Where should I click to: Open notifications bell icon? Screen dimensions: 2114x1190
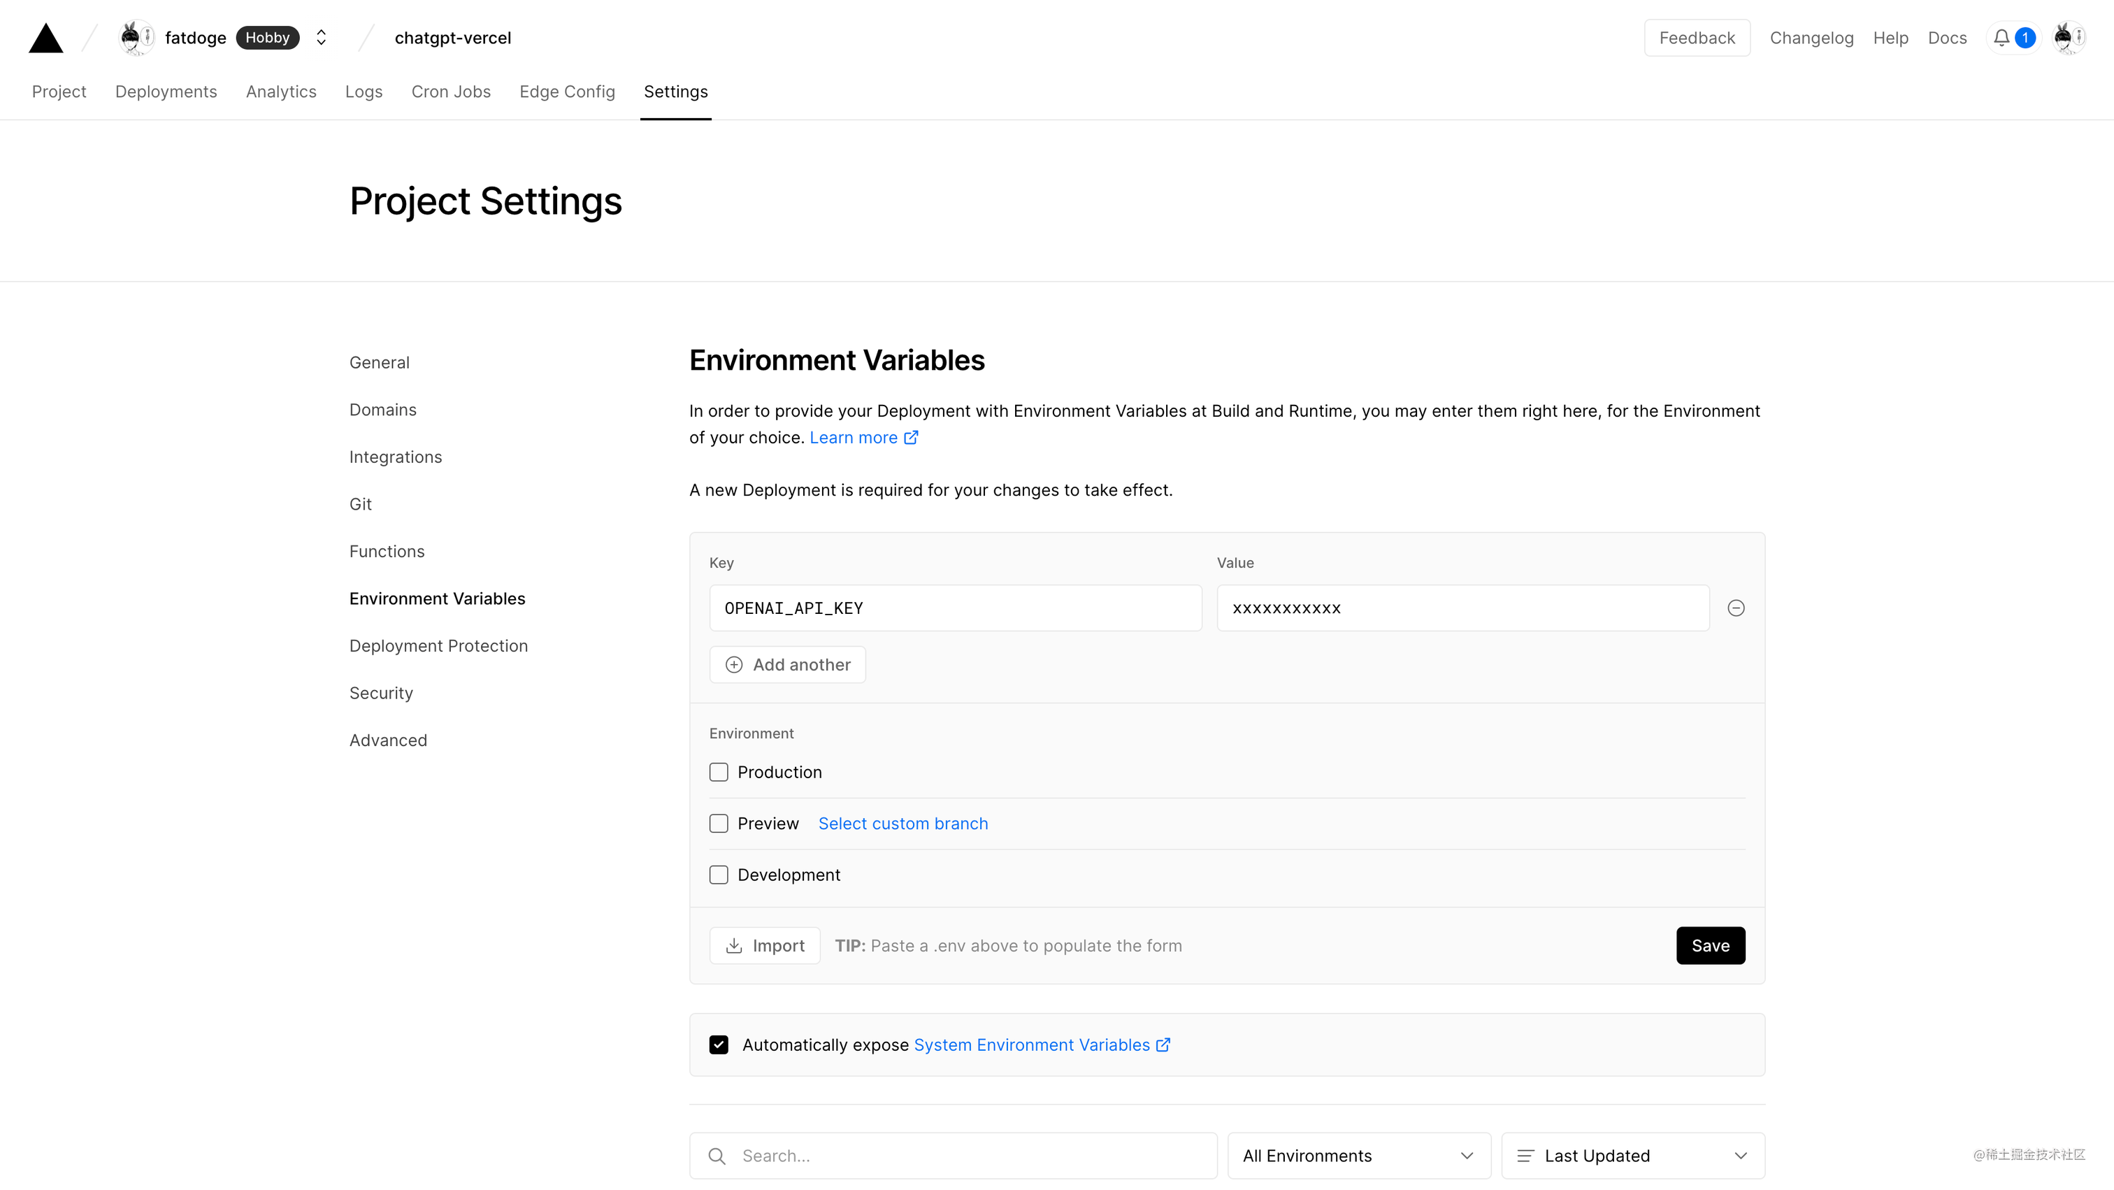pyautogui.click(x=2001, y=38)
